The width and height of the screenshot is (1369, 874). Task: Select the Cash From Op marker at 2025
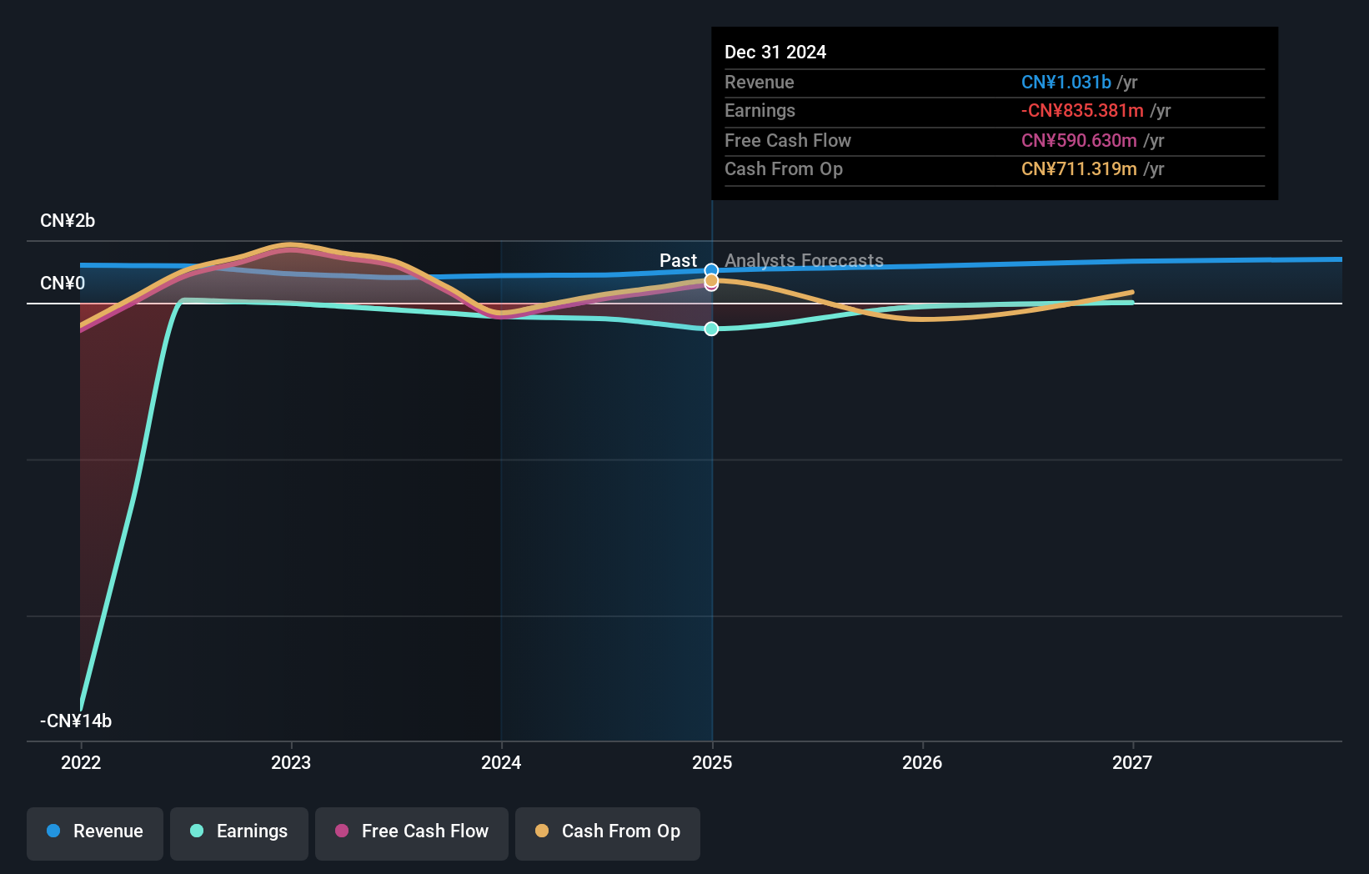[711, 281]
